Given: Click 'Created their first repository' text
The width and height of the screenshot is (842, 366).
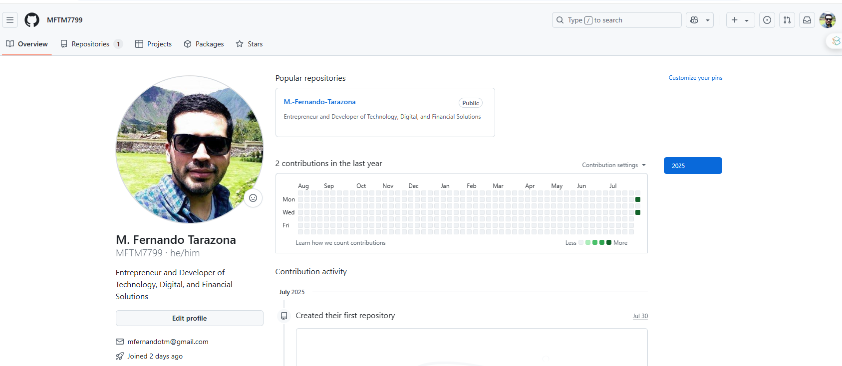Looking at the screenshot, I should point(345,316).
